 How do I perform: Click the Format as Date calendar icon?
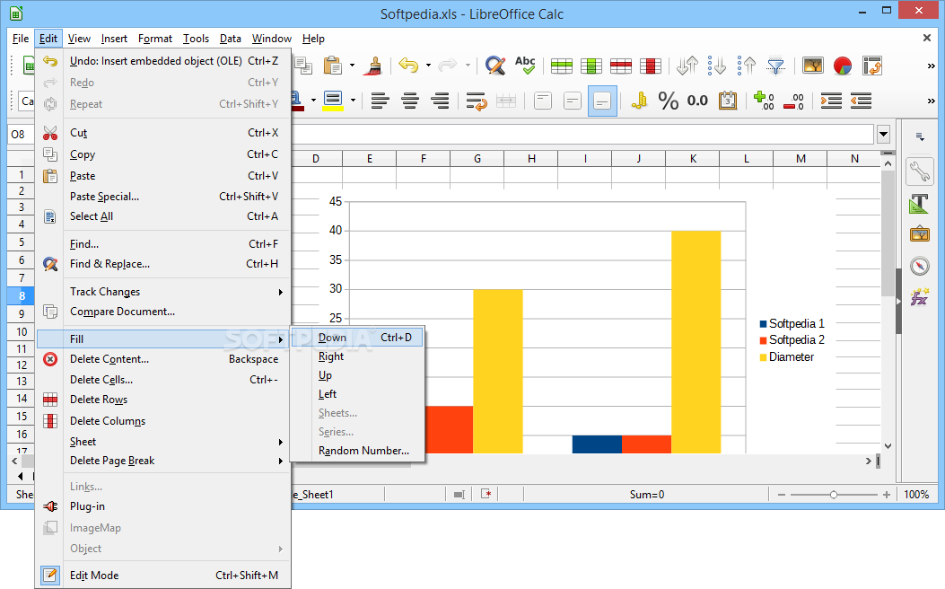pos(728,100)
